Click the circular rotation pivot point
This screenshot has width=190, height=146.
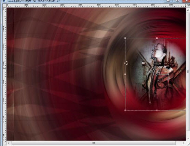point(126,63)
